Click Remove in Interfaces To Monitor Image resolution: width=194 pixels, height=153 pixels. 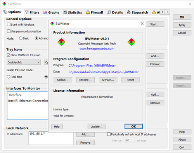click(155, 103)
